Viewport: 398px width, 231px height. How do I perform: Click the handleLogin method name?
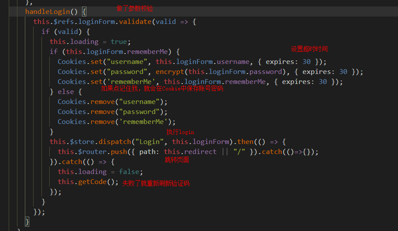coord(48,12)
